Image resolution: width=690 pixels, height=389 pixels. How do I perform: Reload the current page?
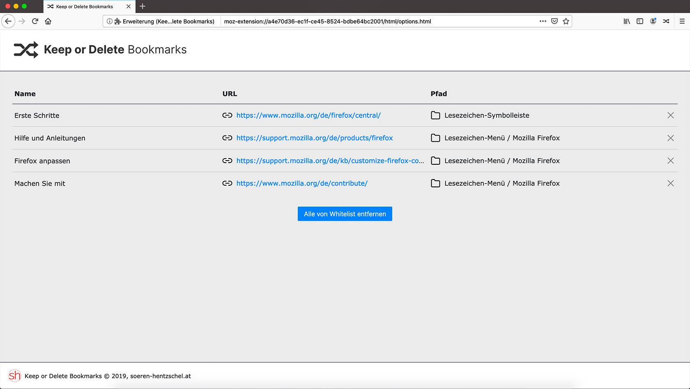tap(35, 21)
